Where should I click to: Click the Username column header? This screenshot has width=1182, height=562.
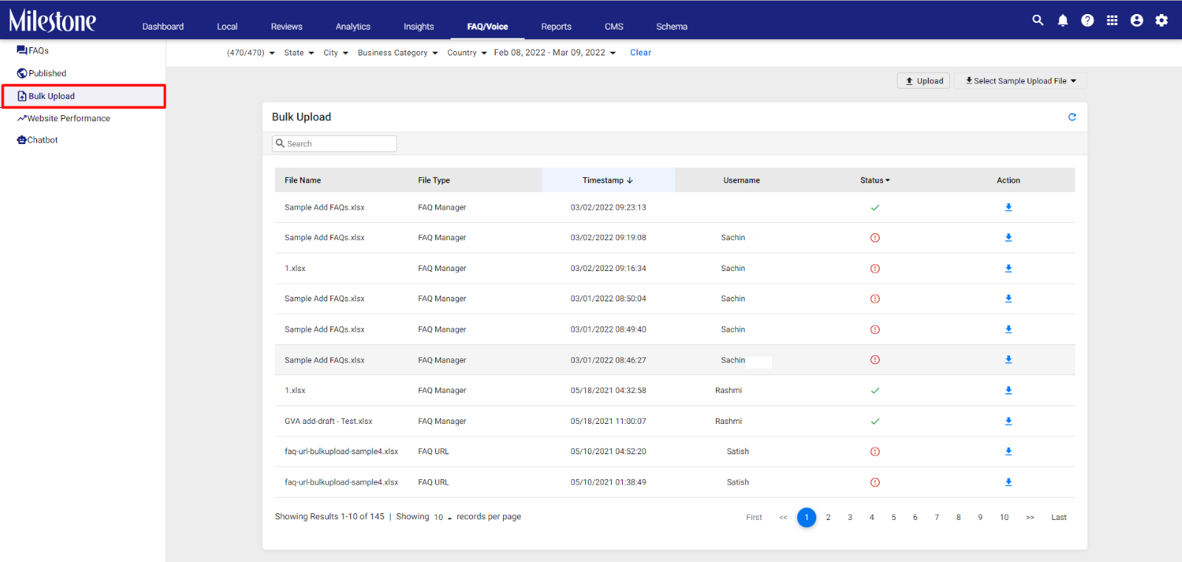[x=742, y=180]
